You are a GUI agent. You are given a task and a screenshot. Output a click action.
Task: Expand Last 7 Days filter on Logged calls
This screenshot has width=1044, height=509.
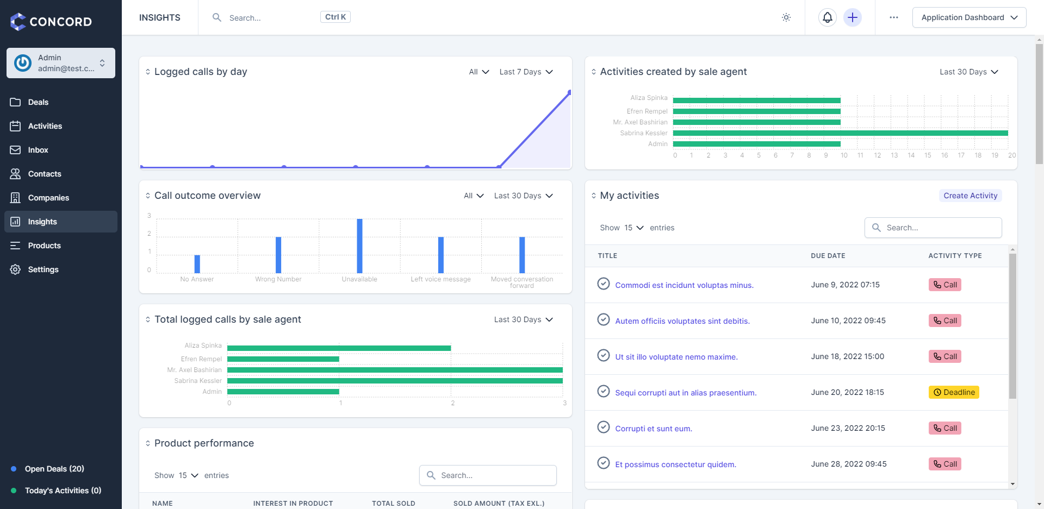(526, 72)
